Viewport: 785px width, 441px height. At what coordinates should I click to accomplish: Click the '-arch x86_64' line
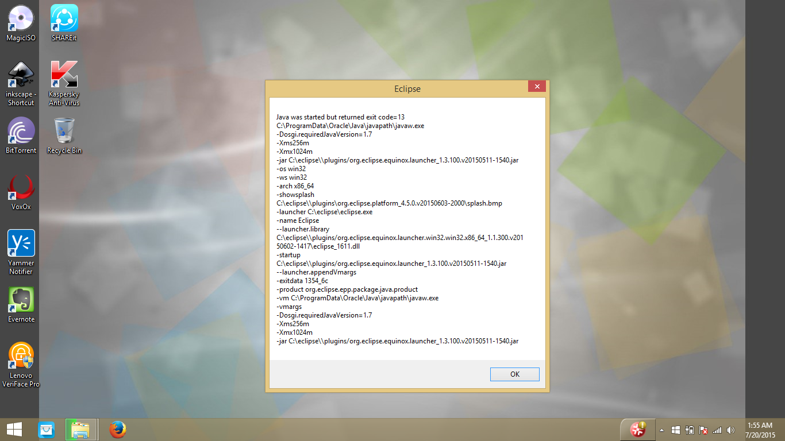coord(295,186)
